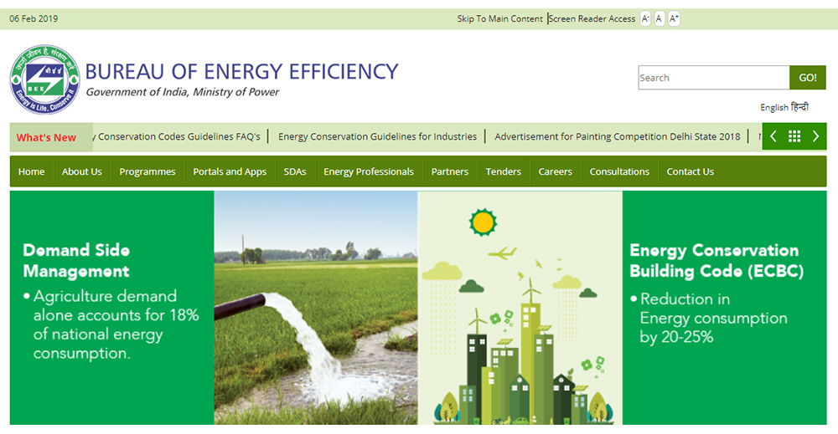Open Tenders menu item

tap(504, 171)
